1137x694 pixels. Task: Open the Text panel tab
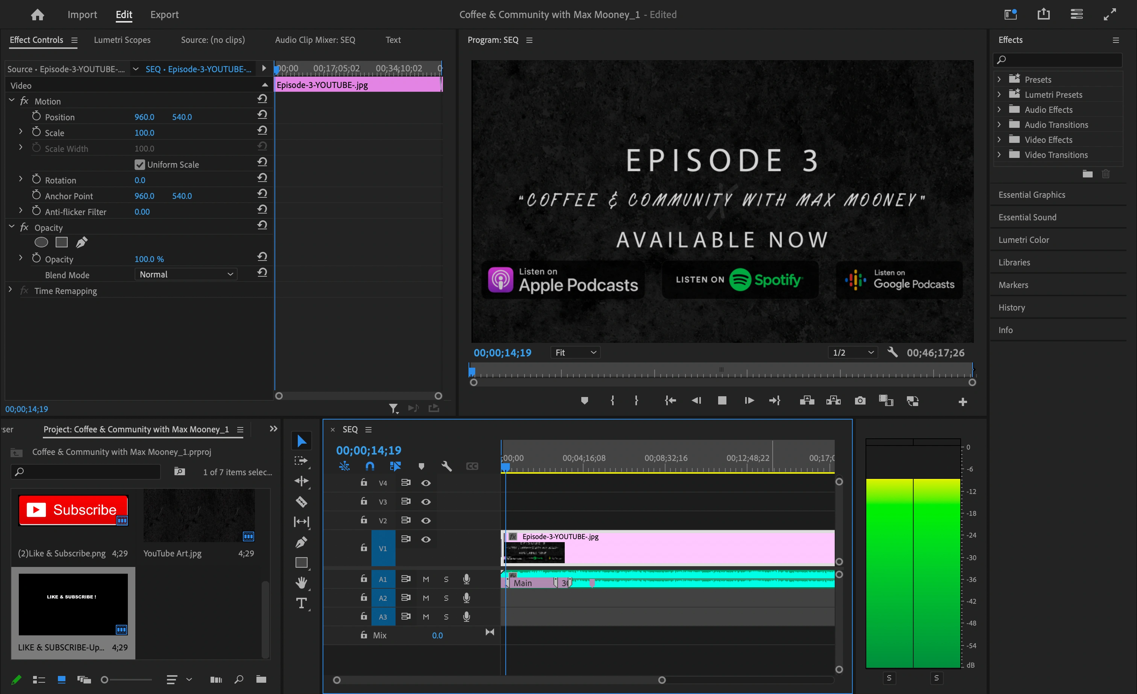[x=393, y=40]
